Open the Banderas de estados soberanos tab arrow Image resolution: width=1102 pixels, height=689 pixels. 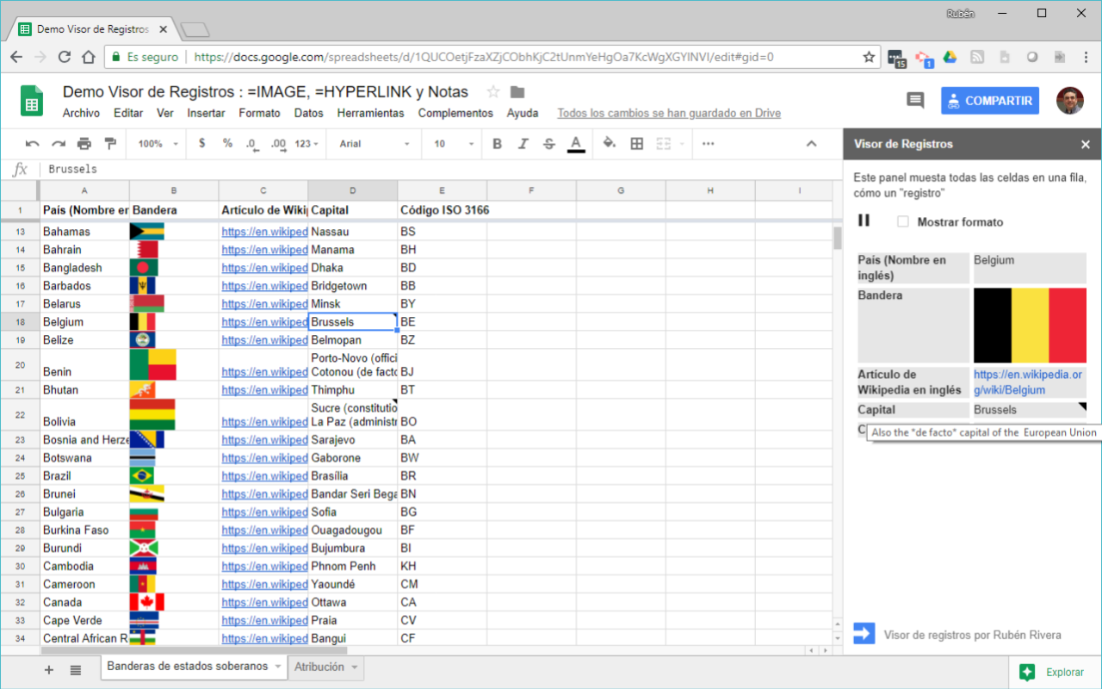coord(278,667)
